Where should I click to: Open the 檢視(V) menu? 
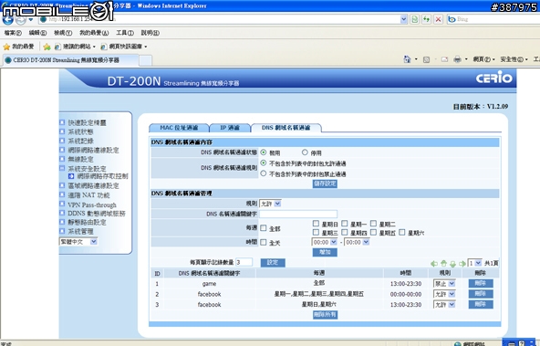(x=63, y=33)
